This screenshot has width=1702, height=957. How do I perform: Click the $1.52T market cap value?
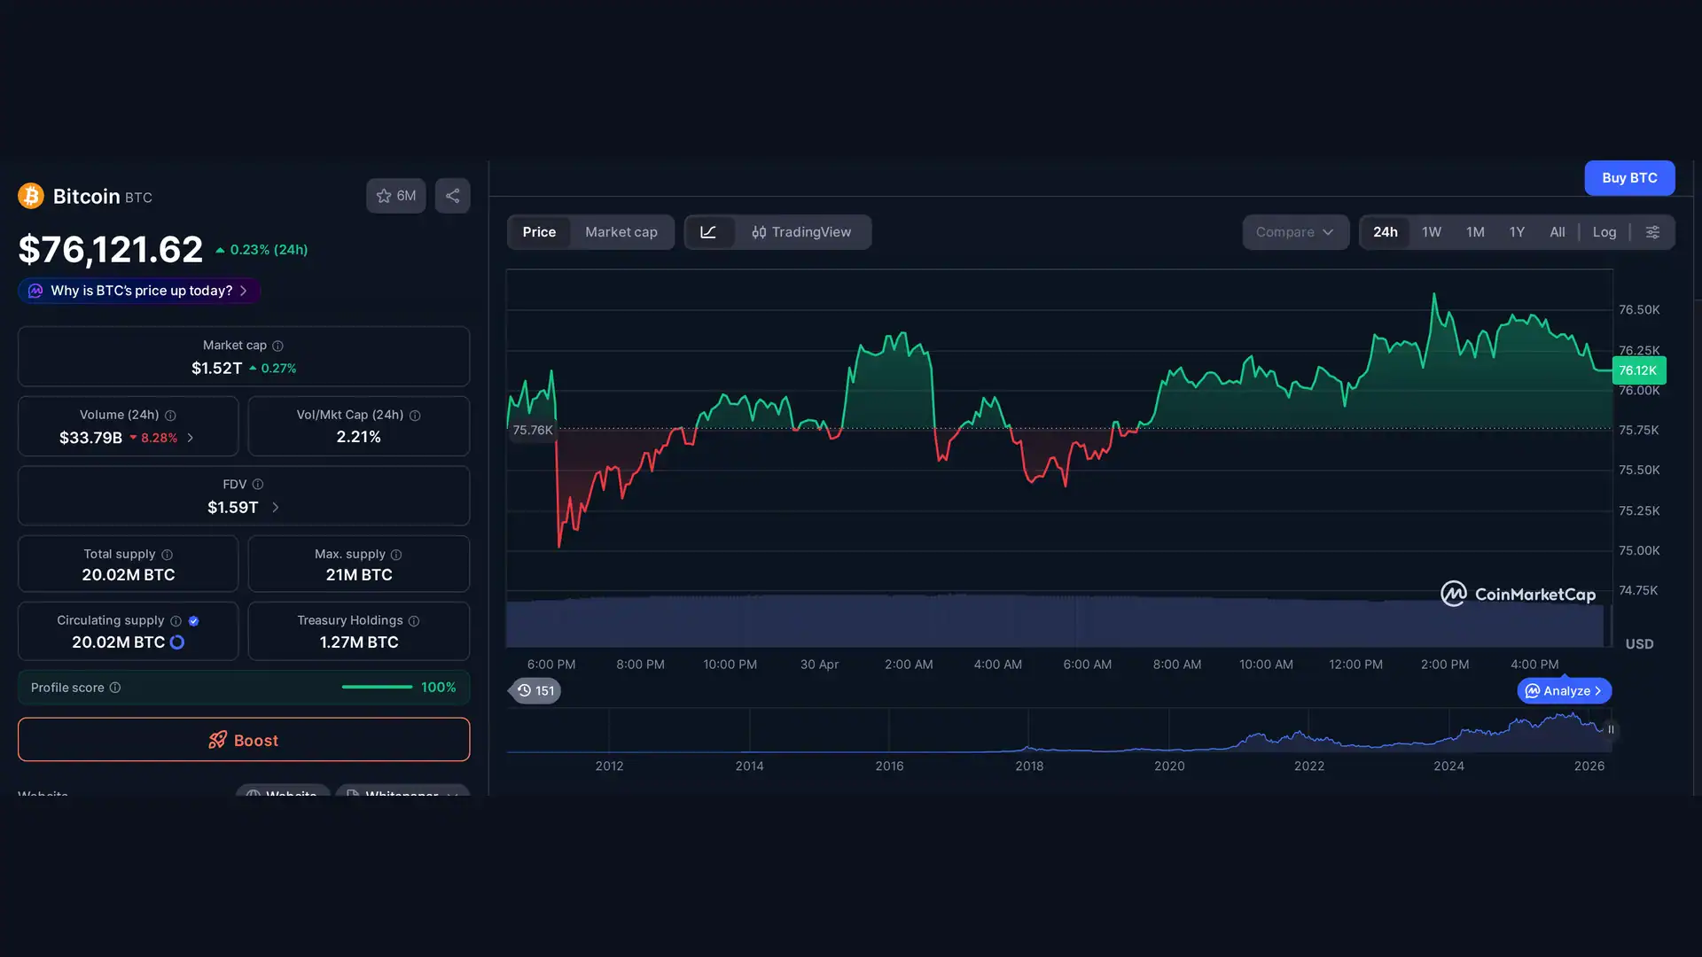point(217,368)
